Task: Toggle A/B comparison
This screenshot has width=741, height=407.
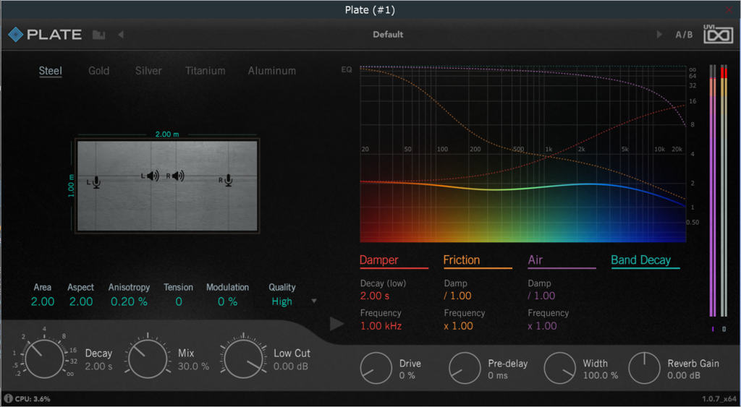Action: pyautogui.click(x=684, y=35)
